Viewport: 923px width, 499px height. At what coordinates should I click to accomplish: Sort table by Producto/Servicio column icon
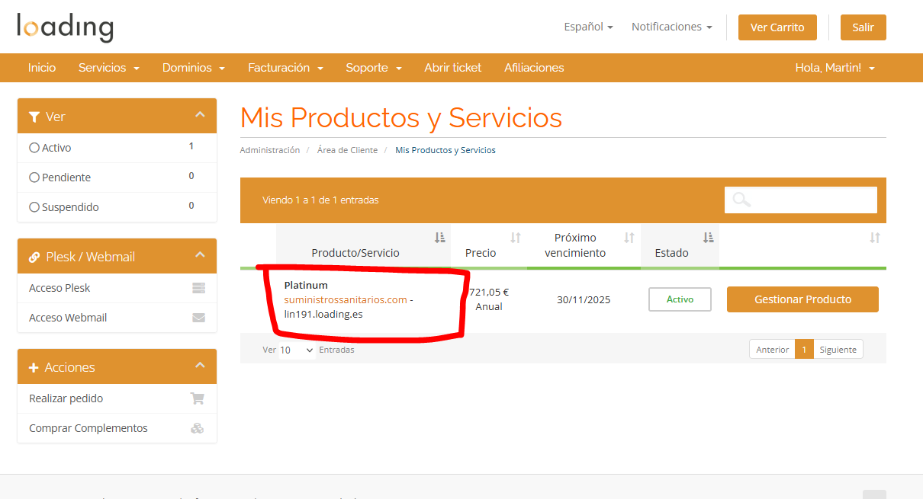(439, 238)
